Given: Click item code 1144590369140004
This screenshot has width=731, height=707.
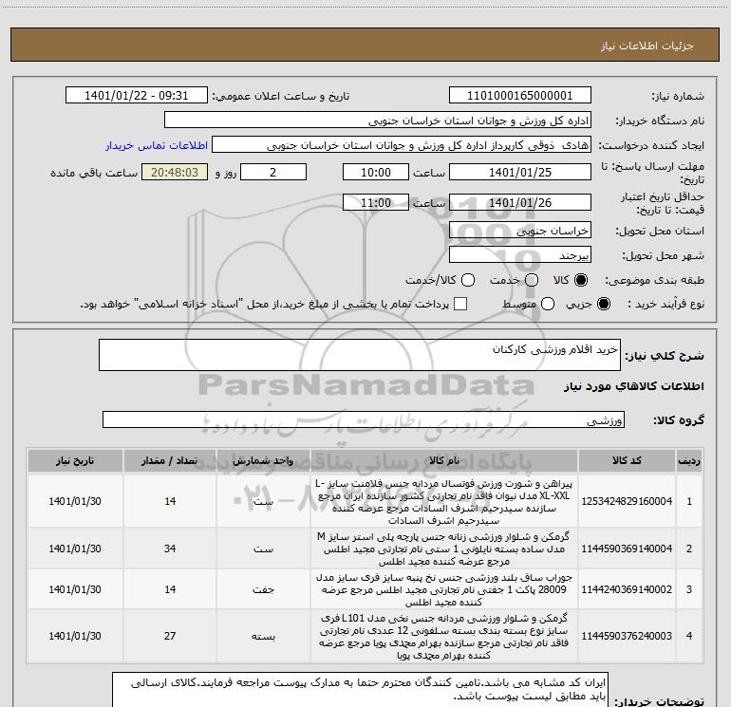Looking at the screenshot, I should pyautogui.click(x=627, y=549).
